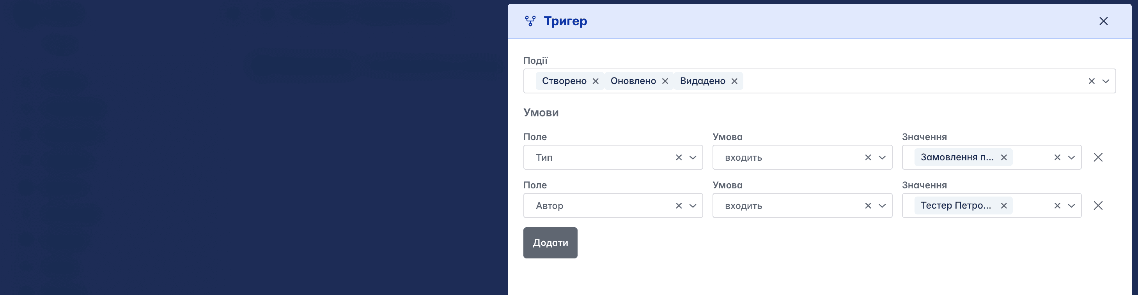Click the Додати button
Image resolution: width=1138 pixels, height=295 pixels.
point(550,243)
